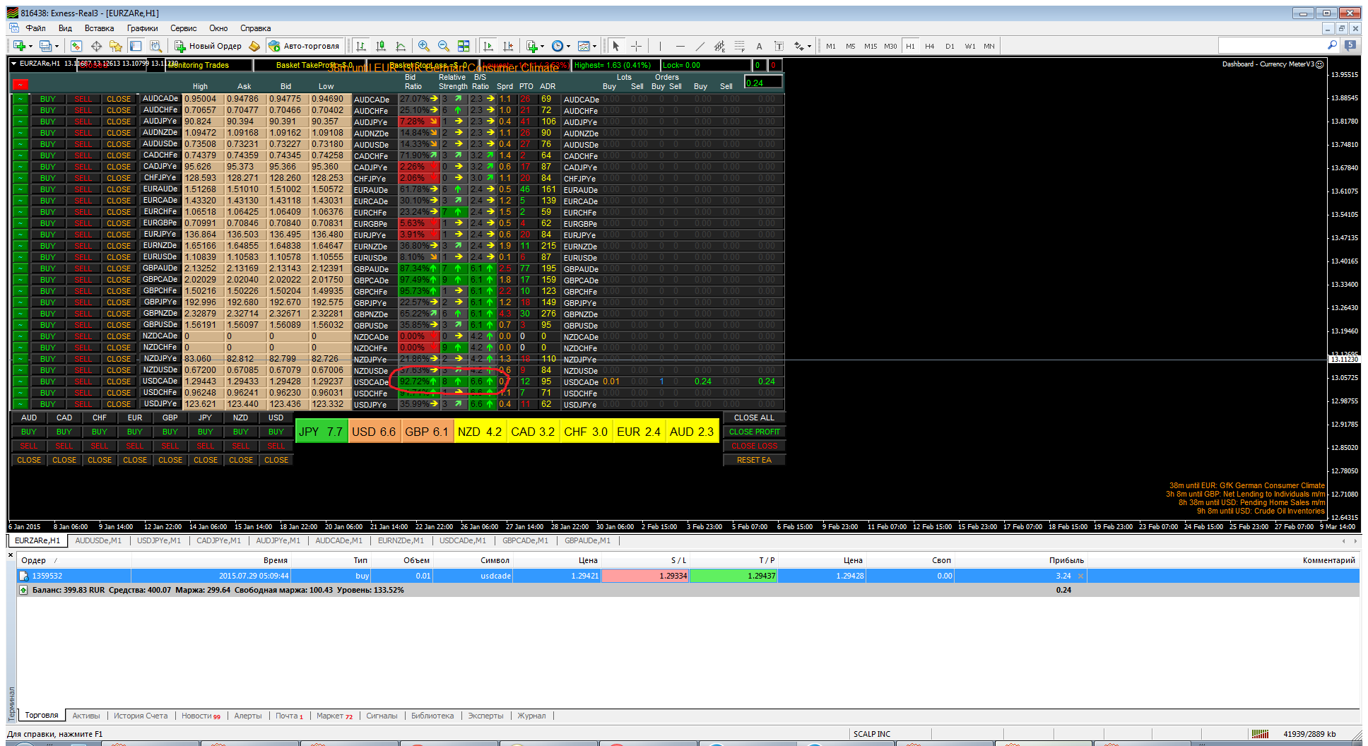Image resolution: width=1368 pixels, height=746 pixels.
Task: Open the chart templates icon
Action: [x=584, y=46]
